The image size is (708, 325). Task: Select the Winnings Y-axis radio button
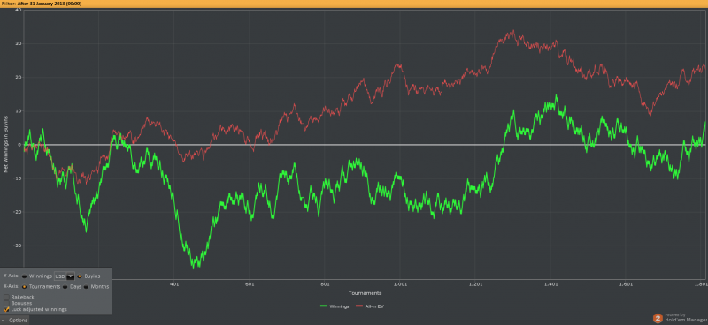click(24, 276)
